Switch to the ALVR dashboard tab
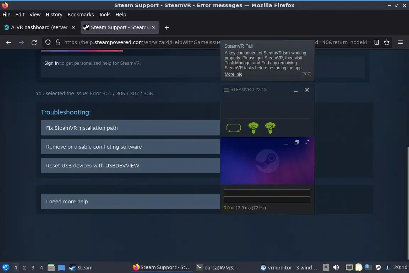 tap(39, 27)
